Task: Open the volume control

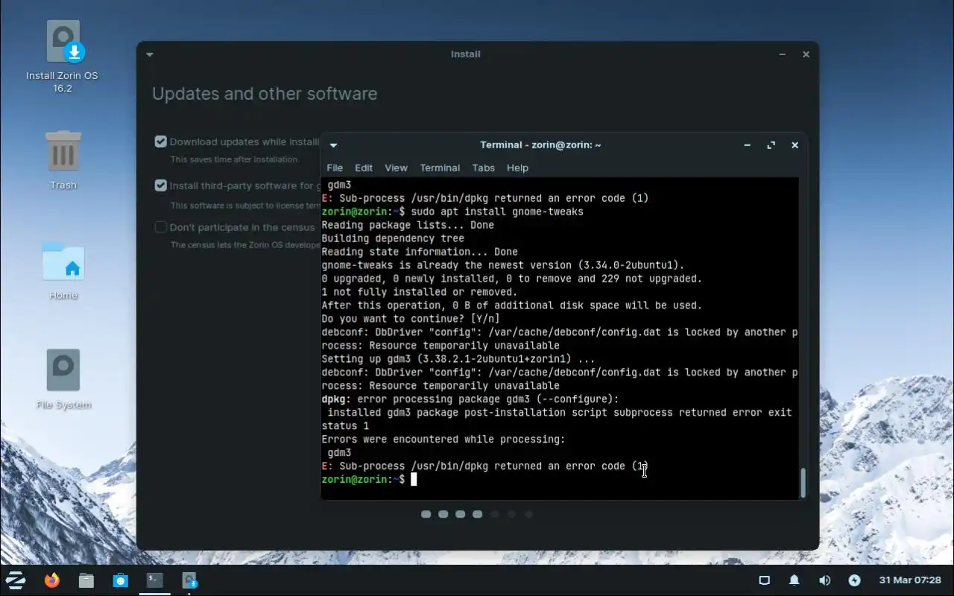Action: (824, 580)
